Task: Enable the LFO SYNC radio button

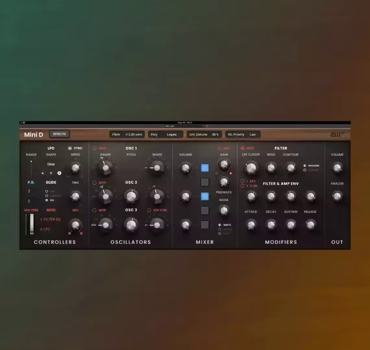Action: coord(70,148)
